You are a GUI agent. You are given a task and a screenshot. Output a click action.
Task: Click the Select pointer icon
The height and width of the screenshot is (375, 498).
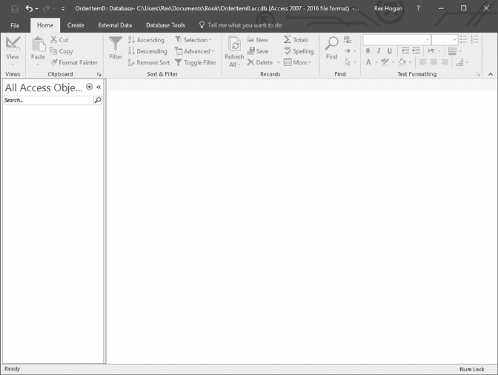point(348,62)
